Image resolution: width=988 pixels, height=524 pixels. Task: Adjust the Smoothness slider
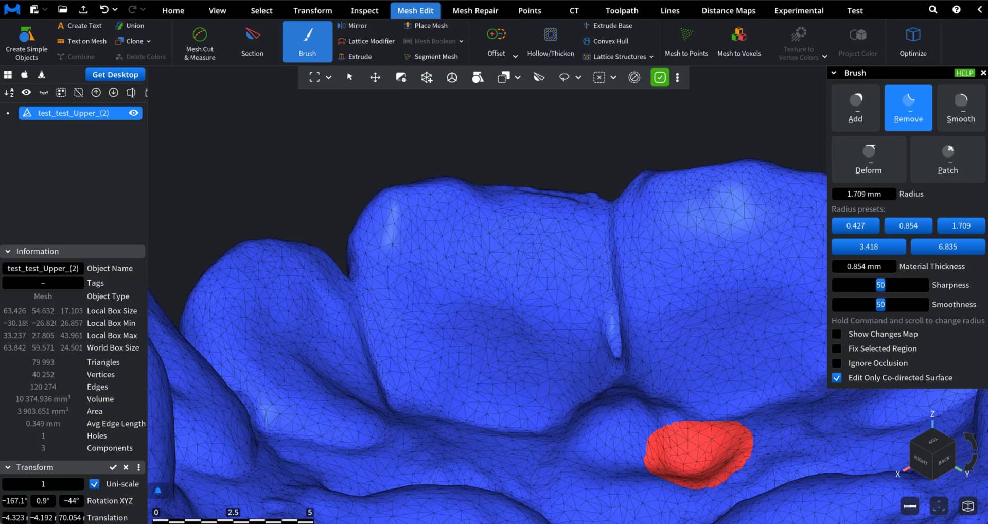(x=880, y=305)
